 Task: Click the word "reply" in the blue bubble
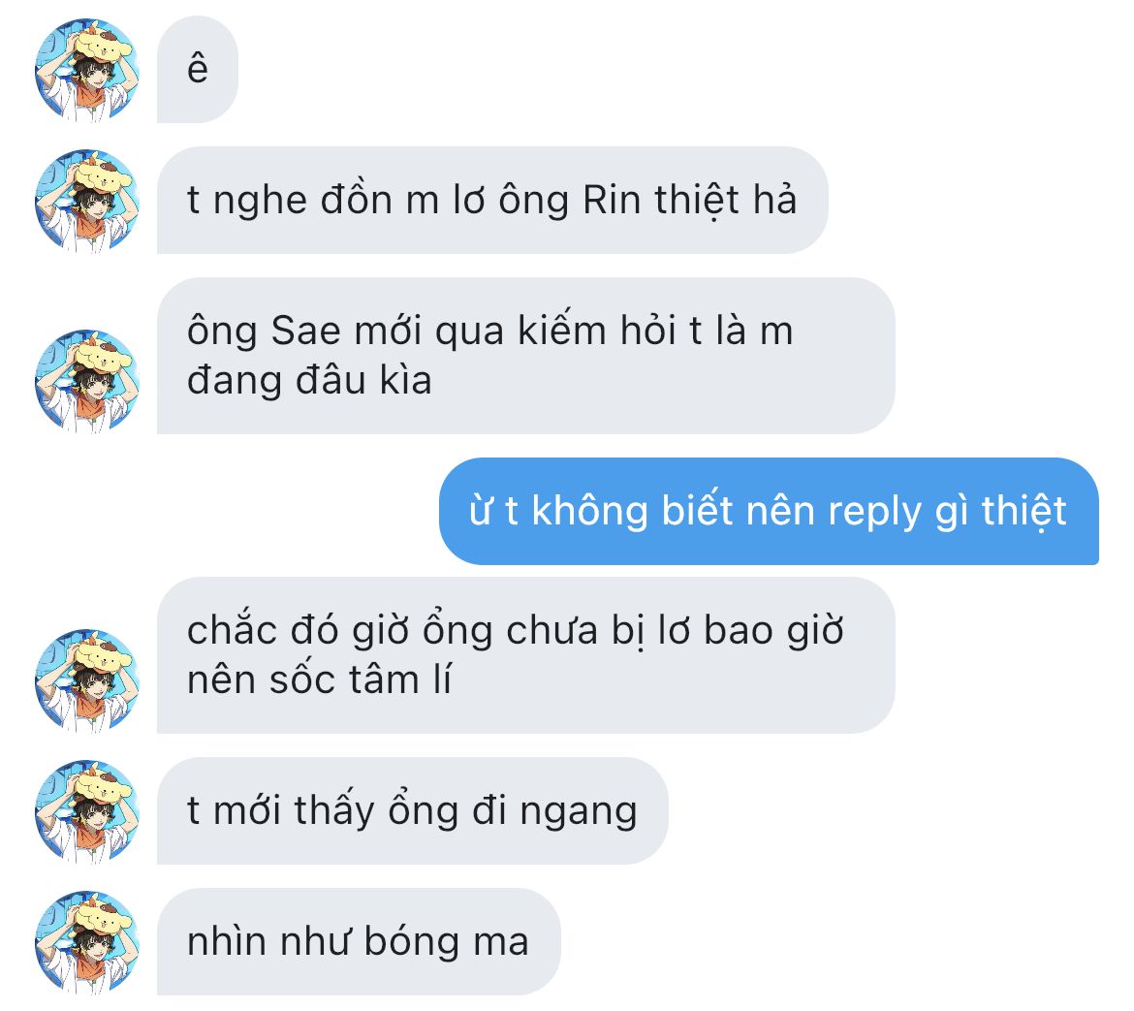coord(874,513)
